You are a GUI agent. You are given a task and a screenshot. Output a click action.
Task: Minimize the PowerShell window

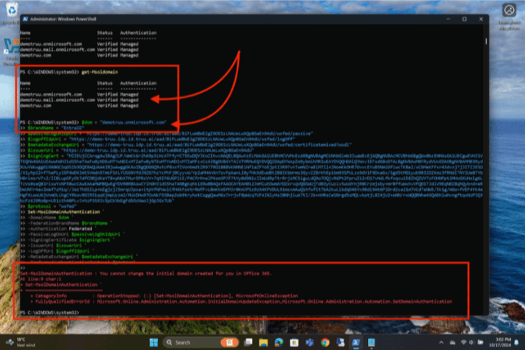[448, 19]
